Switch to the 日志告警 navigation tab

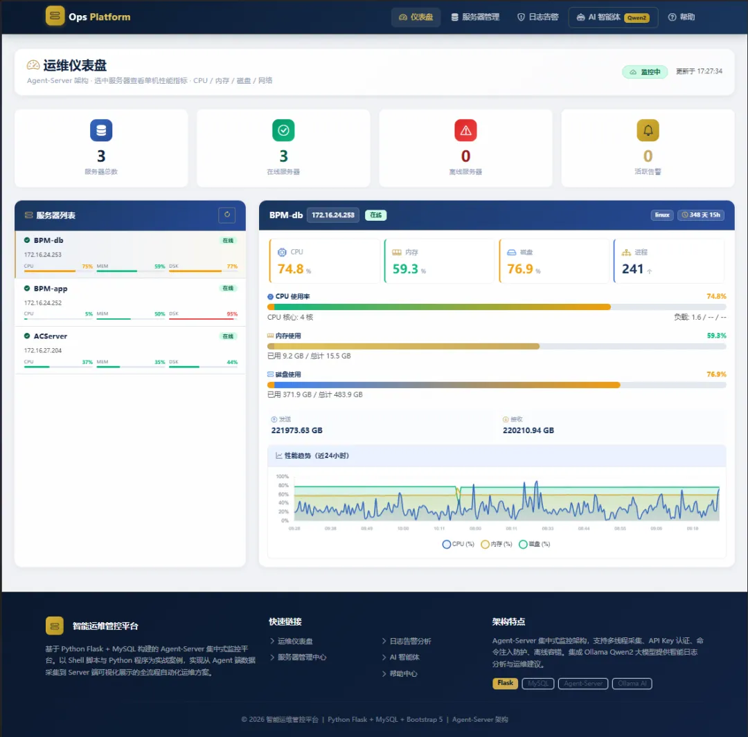[x=537, y=17]
